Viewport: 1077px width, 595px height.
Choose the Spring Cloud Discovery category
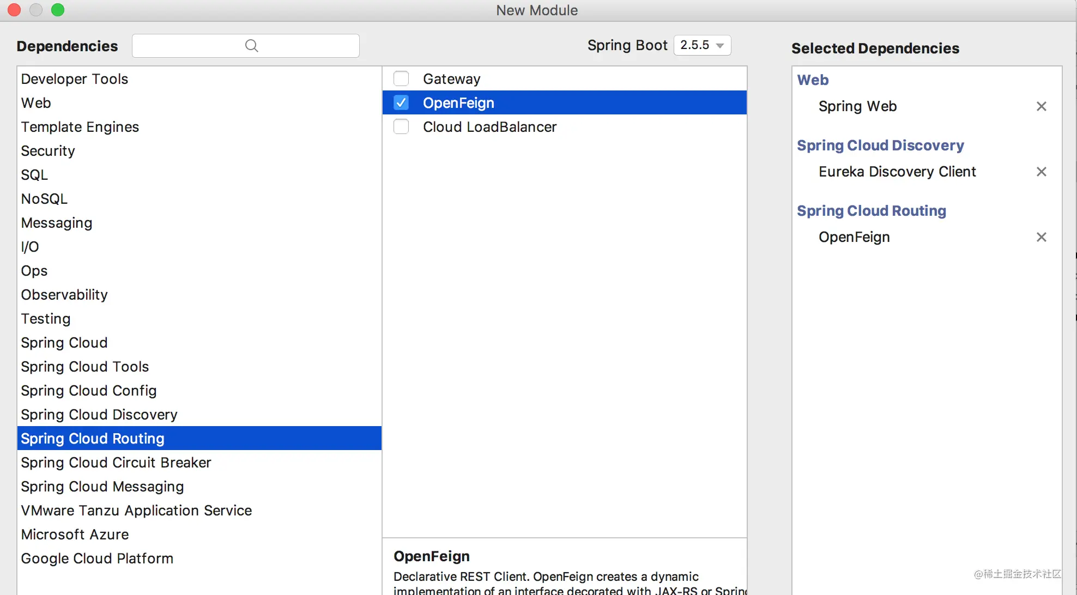pyautogui.click(x=199, y=415)
